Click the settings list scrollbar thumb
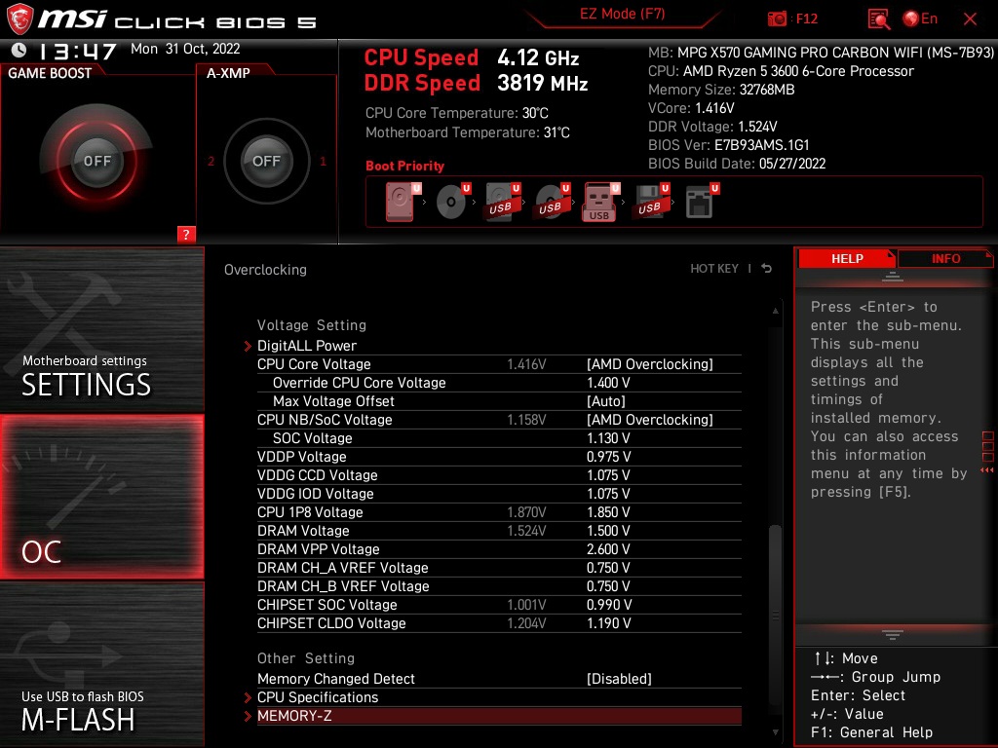 775,616
